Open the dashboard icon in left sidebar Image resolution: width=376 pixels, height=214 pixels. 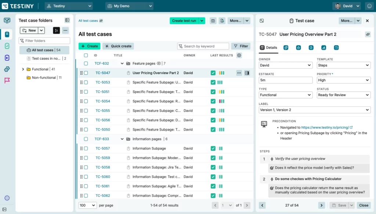(x=7, y=21)
